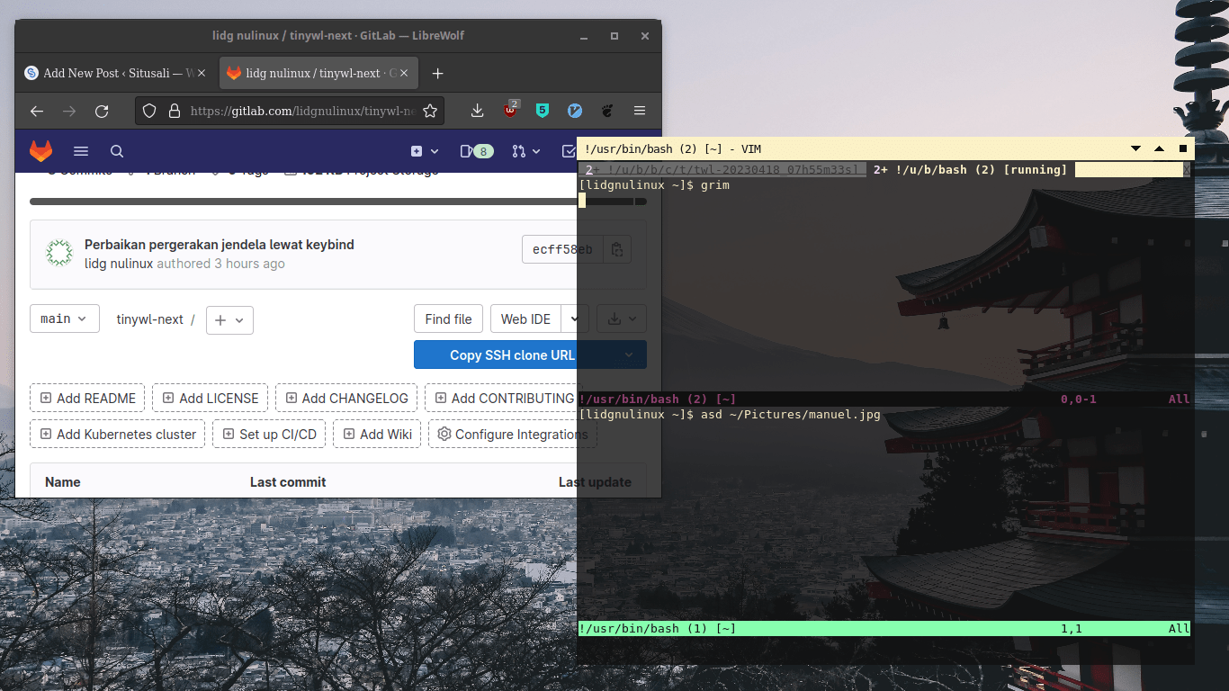Click Set up CI/CD
This screenshot has width=1229, height=691.
click(269, 434)
